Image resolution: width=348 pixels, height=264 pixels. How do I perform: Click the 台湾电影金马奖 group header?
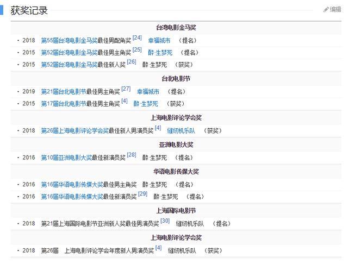click(x=176, y=28)
